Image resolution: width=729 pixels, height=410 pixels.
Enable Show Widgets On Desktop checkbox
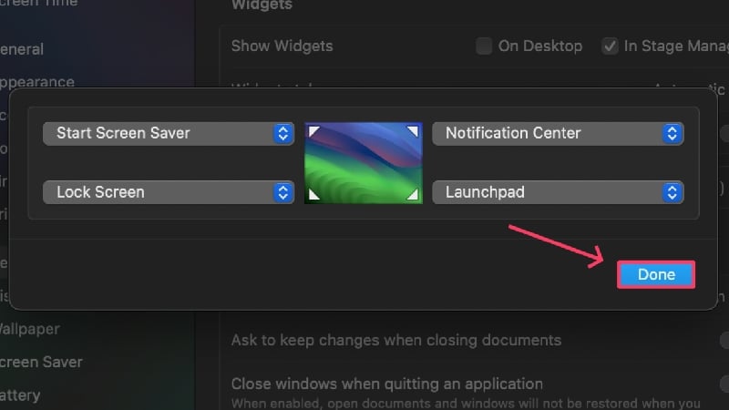(x=484, y=46)
